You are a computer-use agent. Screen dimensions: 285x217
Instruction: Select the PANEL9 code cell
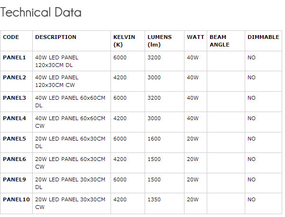coord(14,179)
